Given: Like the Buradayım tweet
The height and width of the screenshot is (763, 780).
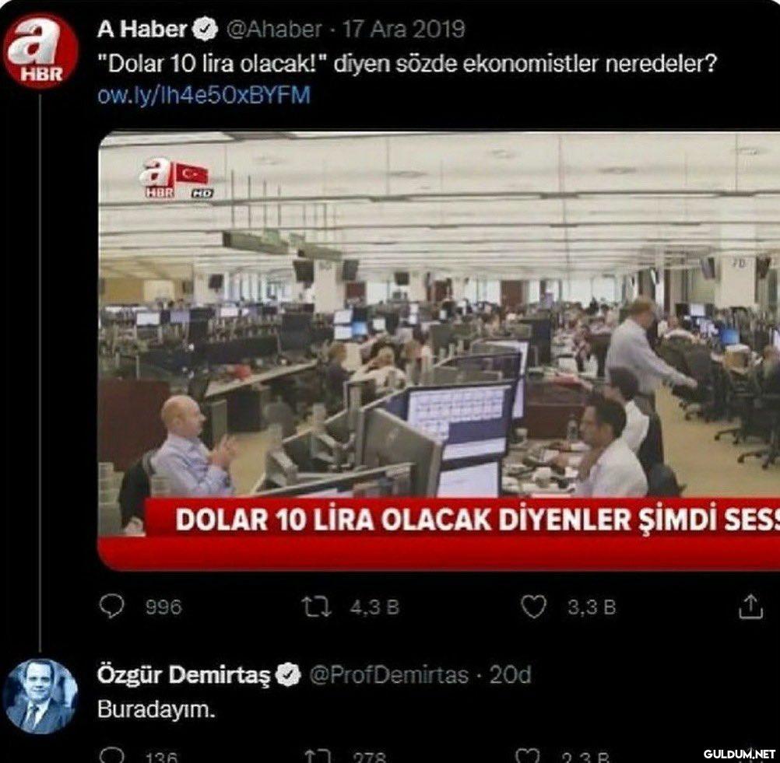Looking at the screenshot, I should [527, 756].
